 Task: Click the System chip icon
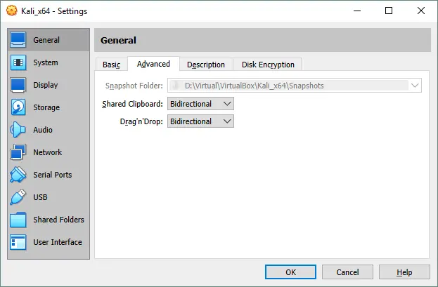pyautogui.click(x=18, y=62)
